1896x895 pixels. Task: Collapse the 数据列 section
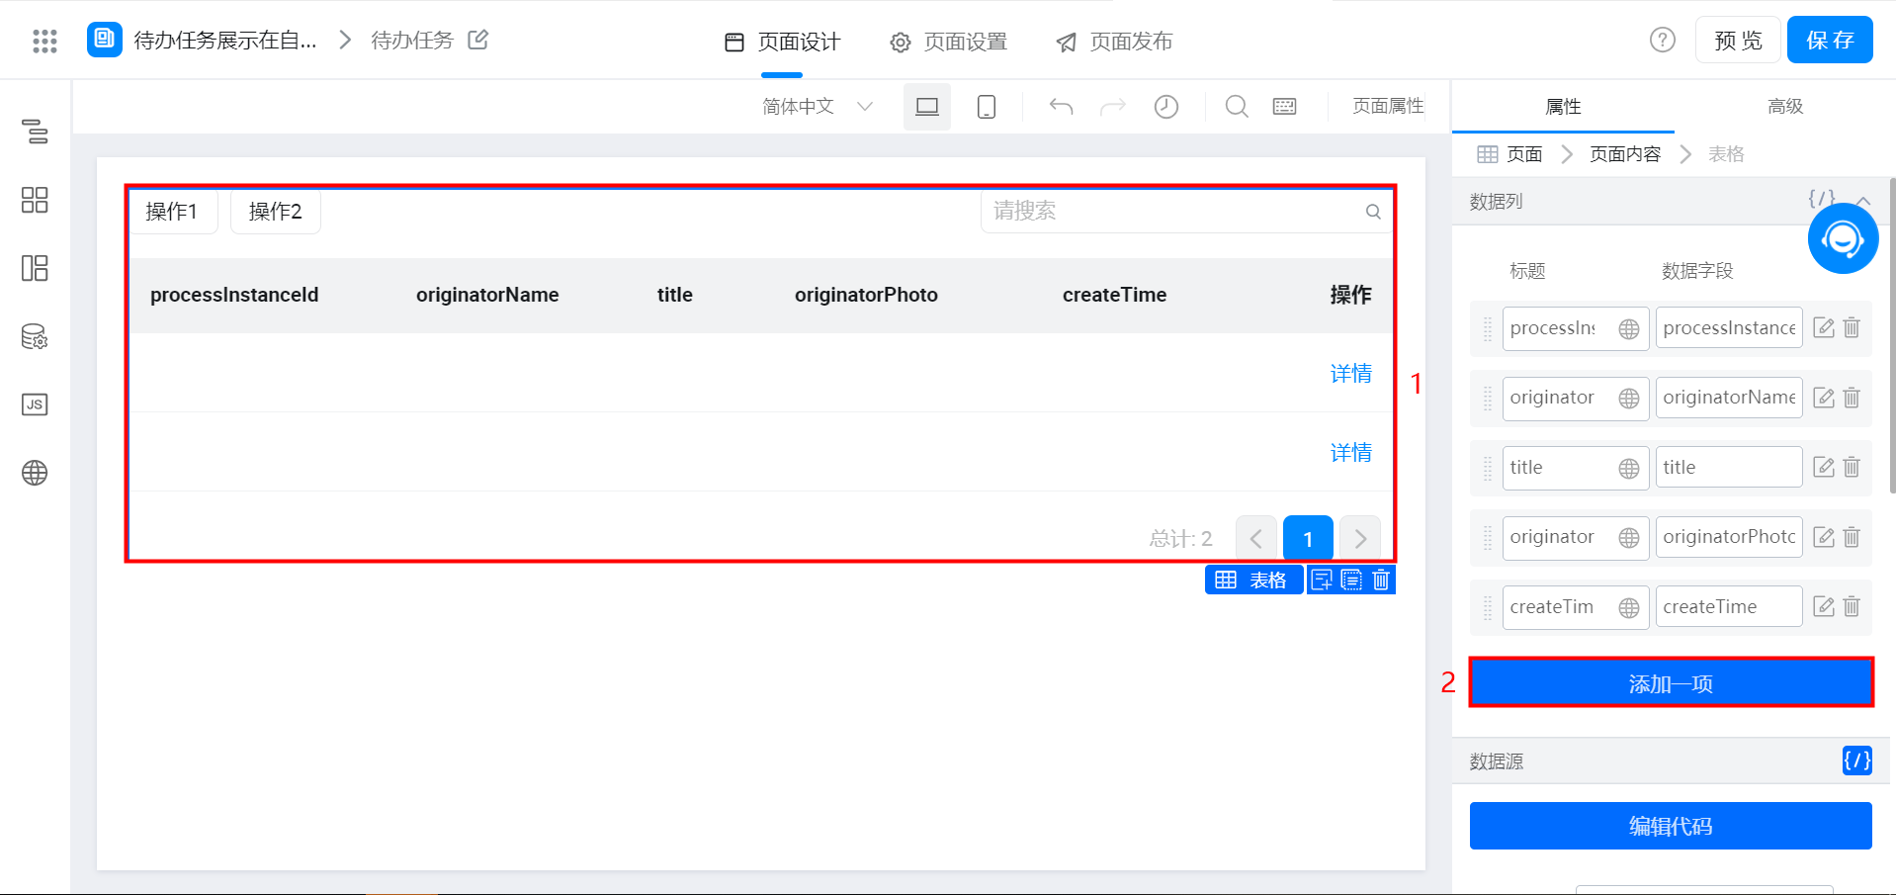[x=1863, y=201]
